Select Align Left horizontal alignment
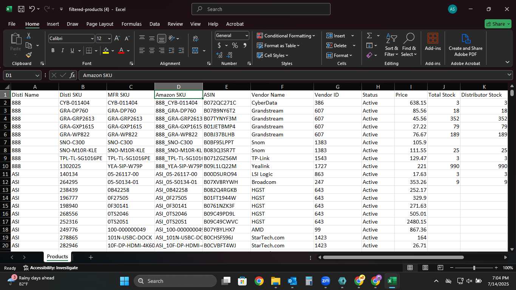 click(x=142, y=51)
